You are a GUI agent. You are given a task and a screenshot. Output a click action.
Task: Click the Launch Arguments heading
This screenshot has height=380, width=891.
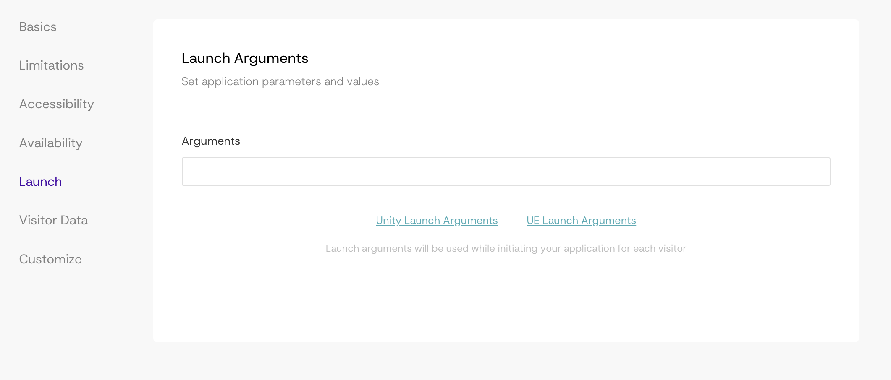coord(245,58)
